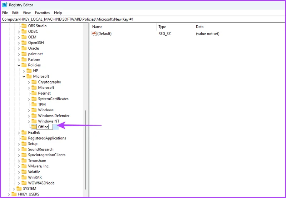This screenshot has height=198, width=286.
Task: Sort values by Data column header
Action: coord(239,27)
